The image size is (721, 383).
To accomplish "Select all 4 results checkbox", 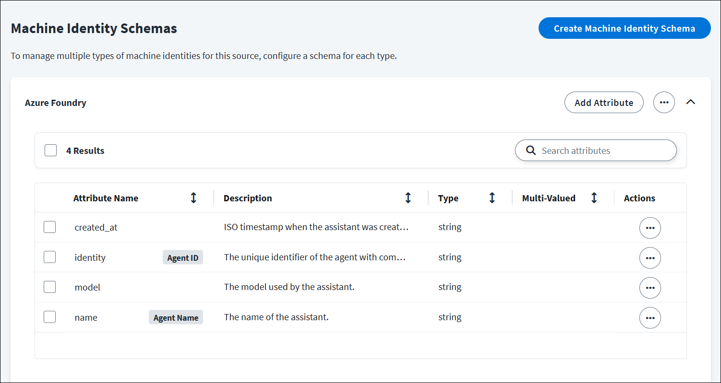I will (50, 151).
